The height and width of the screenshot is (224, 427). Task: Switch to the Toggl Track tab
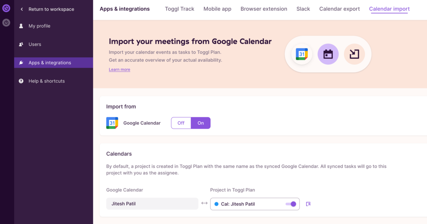click(179, 9)
